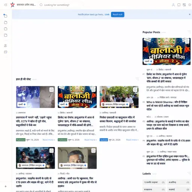Click grid icon beside Popular Posts heading

[x=189, y=32]
